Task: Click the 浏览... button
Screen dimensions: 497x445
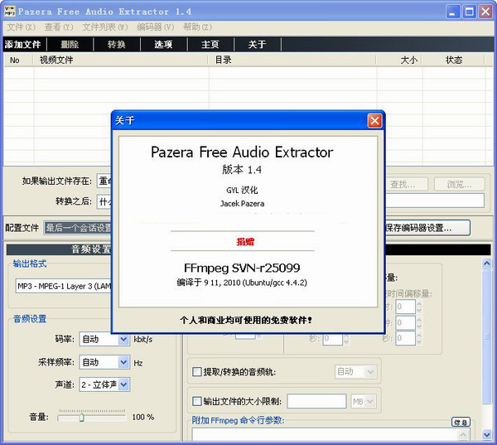Action: tap(459, 184)
